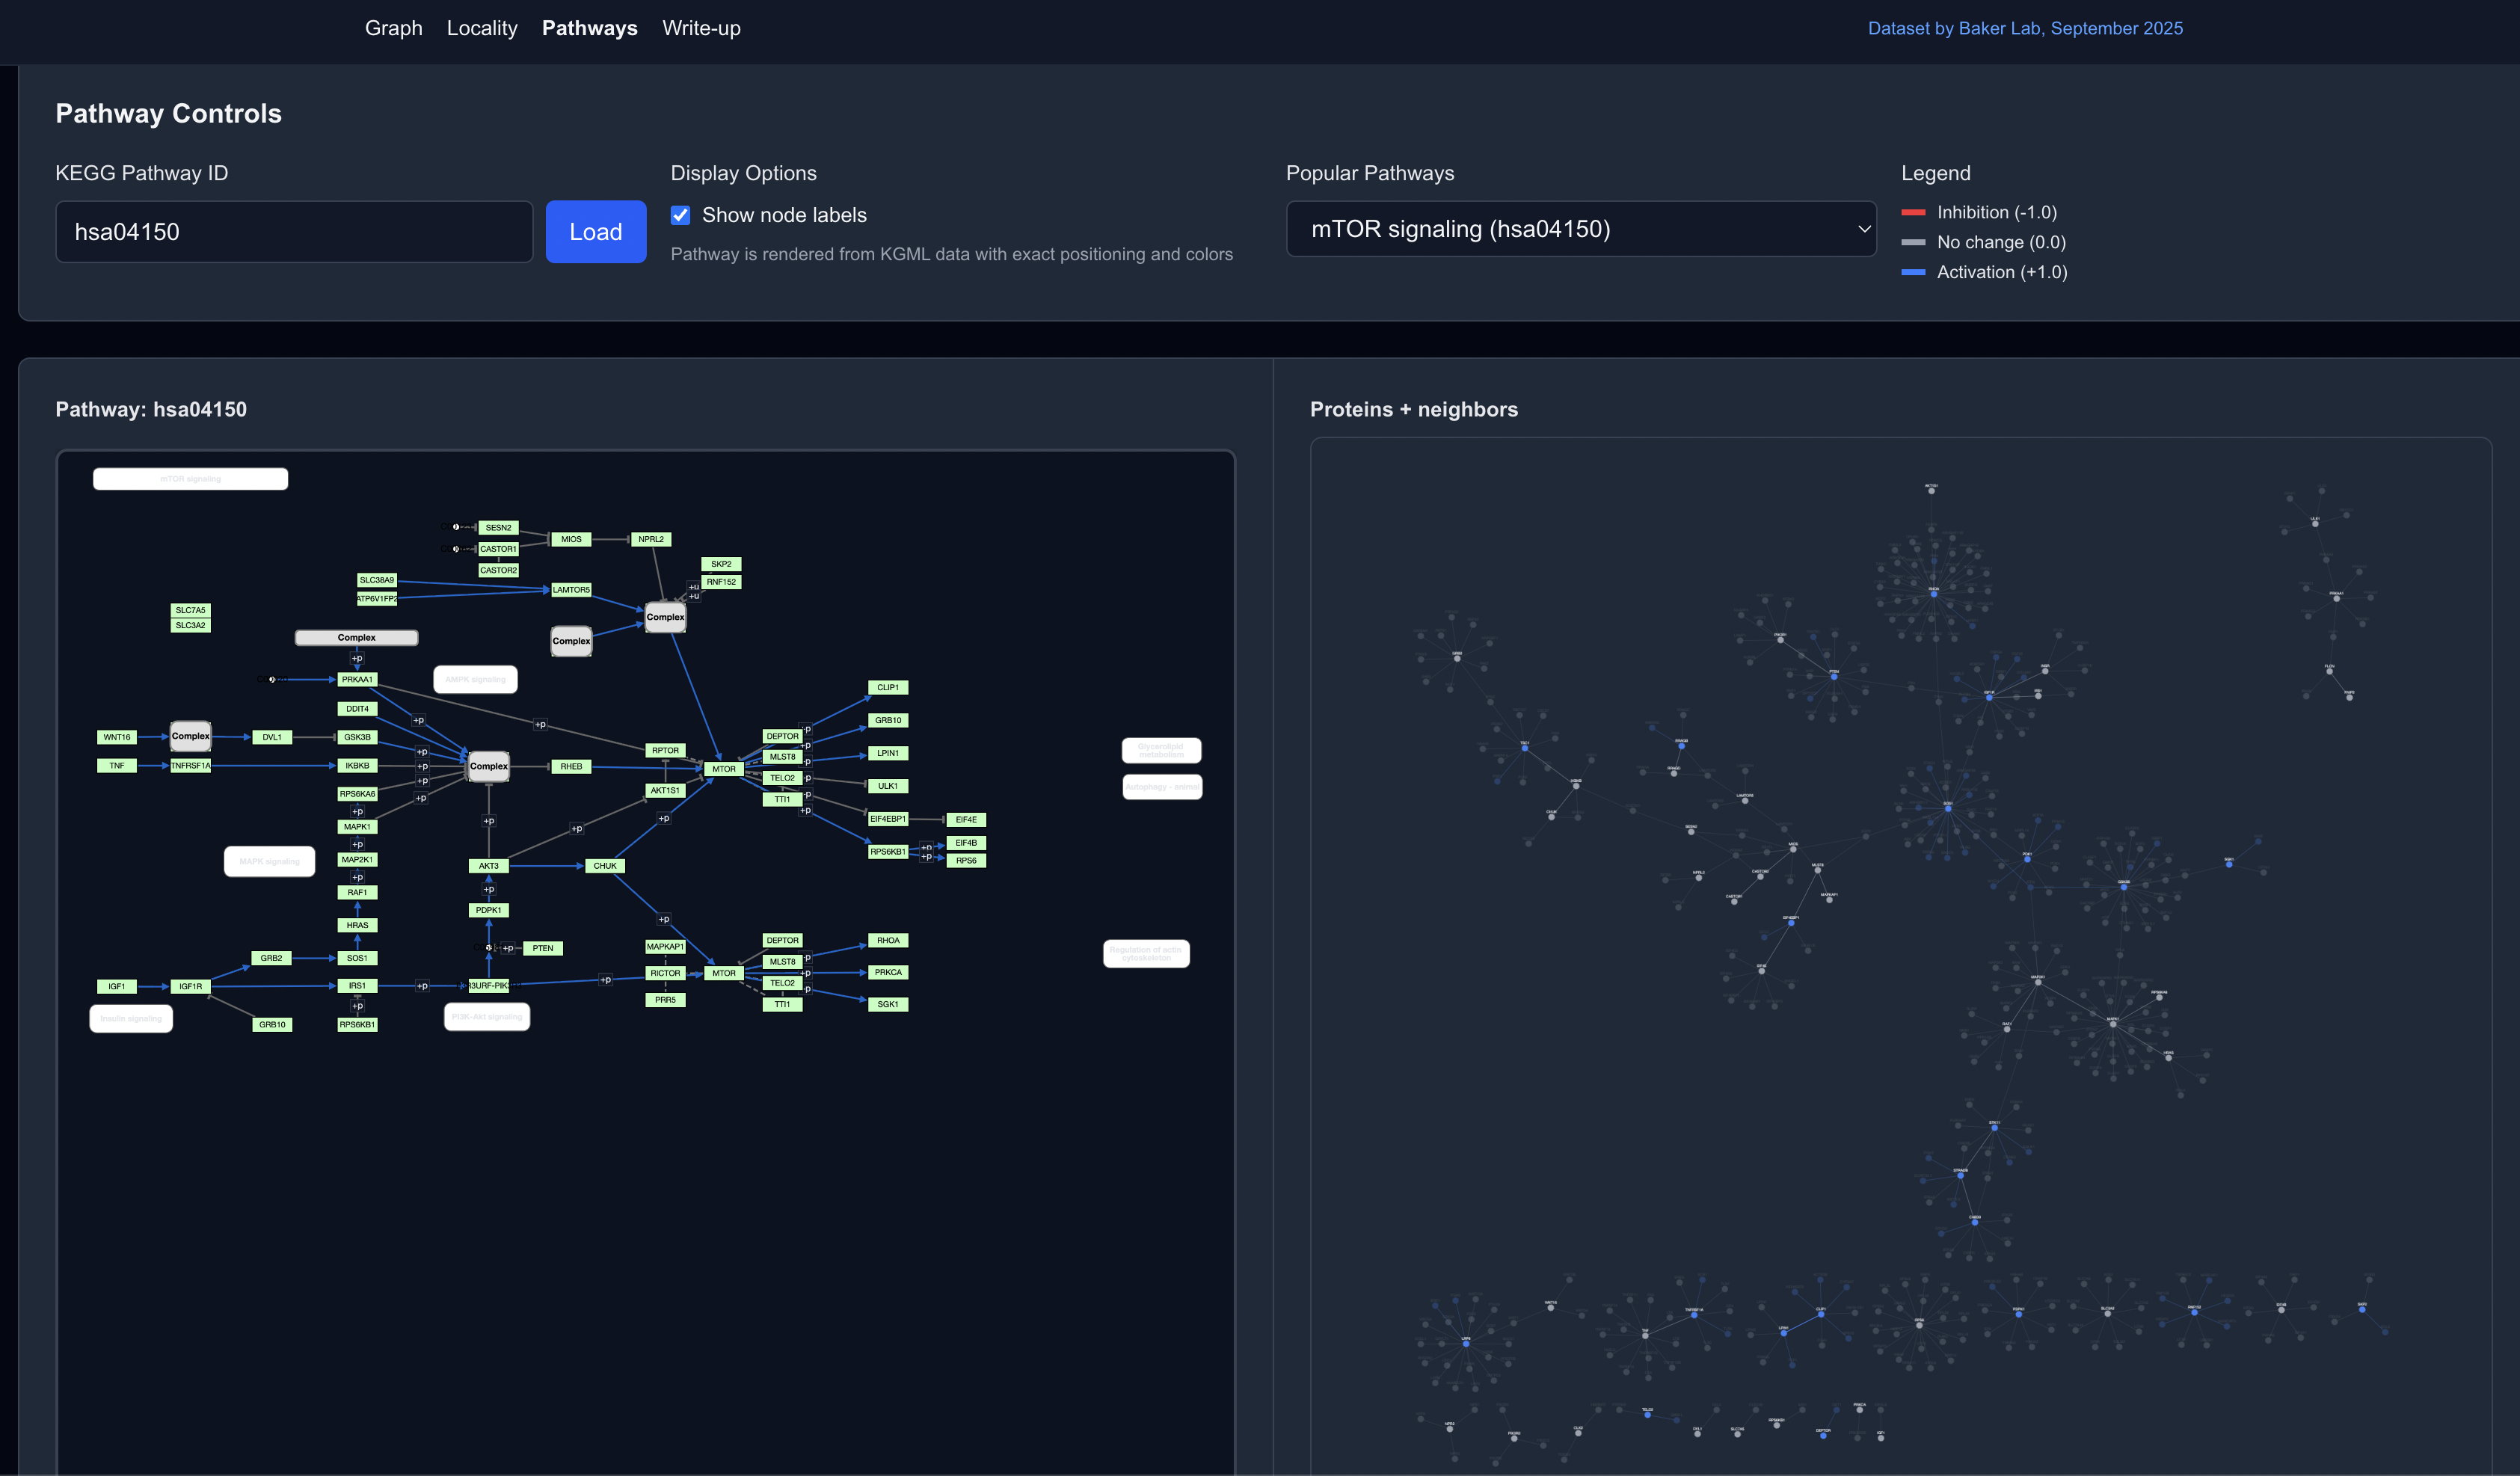Image resolution: width=2520 pixels, height=1476 pixels.
Task: Select the PTEN node
Action: pyautogui.click(x=543, y=948)
